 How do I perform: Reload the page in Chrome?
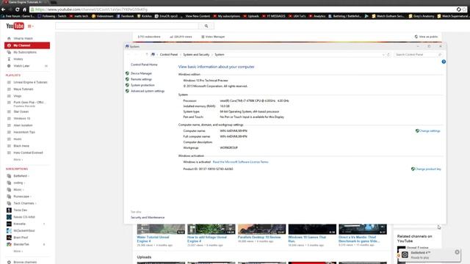point(17,10)
